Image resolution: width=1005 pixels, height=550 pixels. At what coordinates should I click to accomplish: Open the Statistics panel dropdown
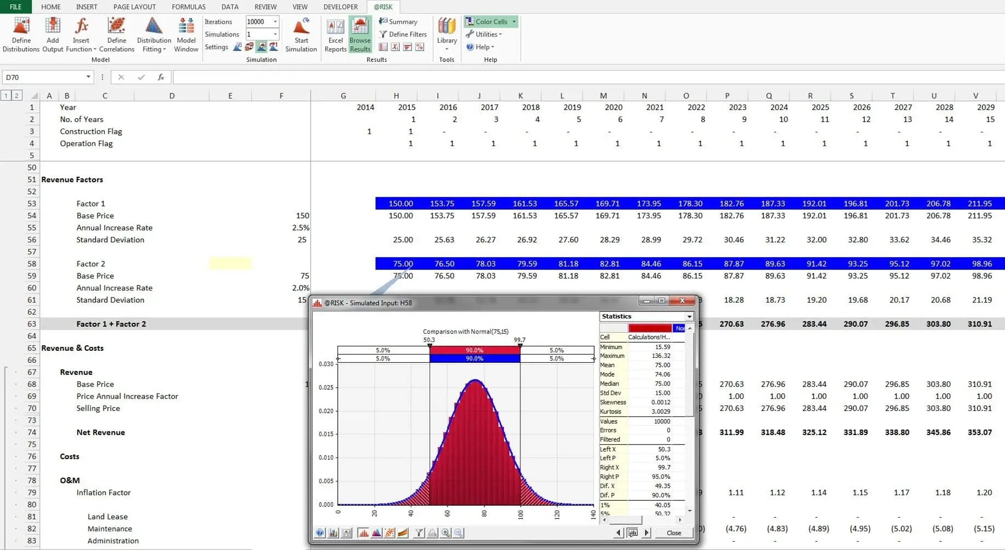point(689,316)
